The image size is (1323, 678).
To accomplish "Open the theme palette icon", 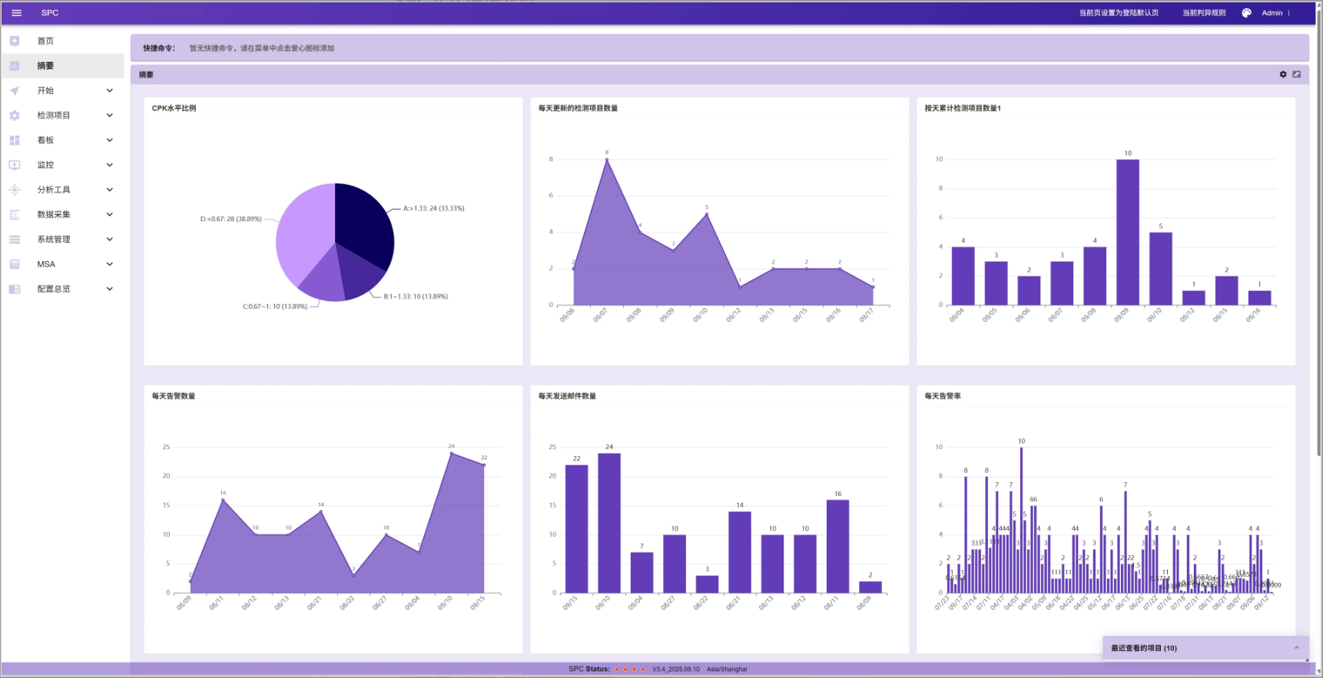I will pyautogui.click(x=1246, y=13).
